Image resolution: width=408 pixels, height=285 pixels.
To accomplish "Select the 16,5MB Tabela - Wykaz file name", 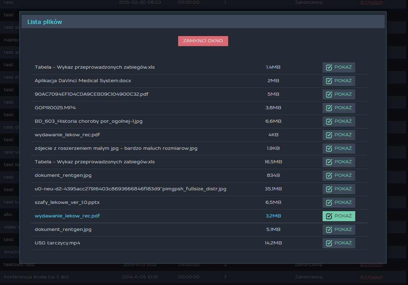I will pos(95,162).
